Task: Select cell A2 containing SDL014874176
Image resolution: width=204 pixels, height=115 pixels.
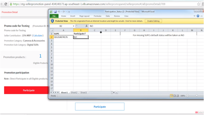Action: click(63, 37)
